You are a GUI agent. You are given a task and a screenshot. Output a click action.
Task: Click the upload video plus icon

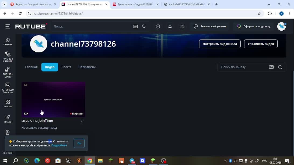tap(158, 27)
